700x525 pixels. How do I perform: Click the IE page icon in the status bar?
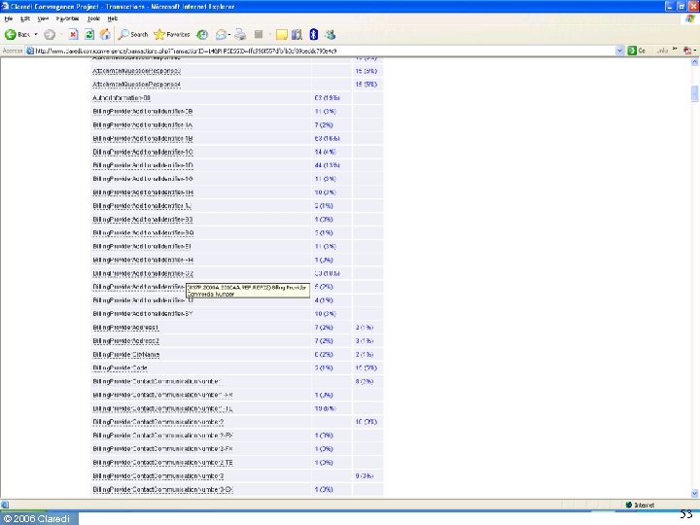(x=5, y=505)
